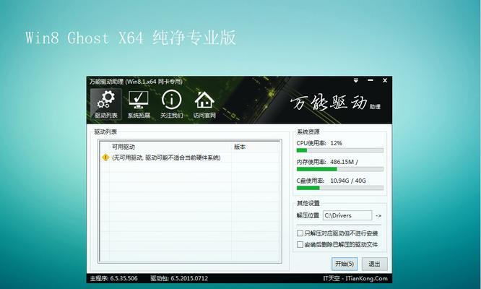Click the 10.94G / 40G disk usage value
481x289 pixels.
(x=348, y=181)
